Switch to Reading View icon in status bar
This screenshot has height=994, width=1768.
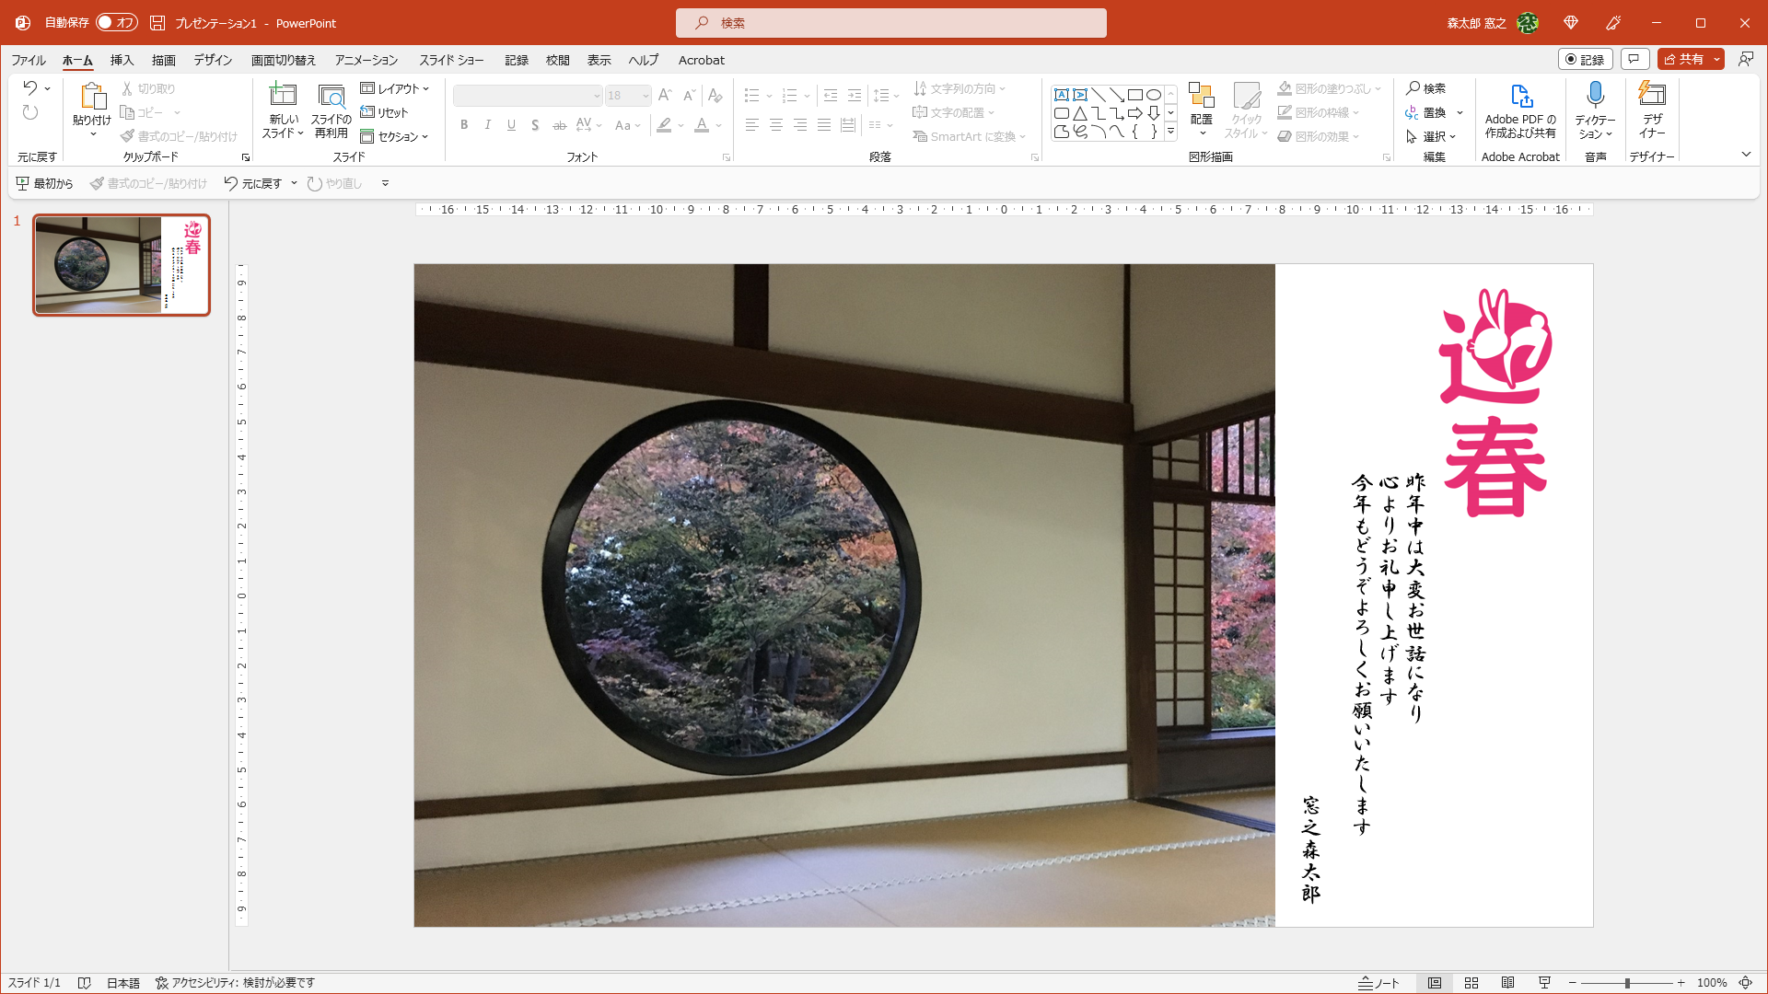tap(1507, 983)
